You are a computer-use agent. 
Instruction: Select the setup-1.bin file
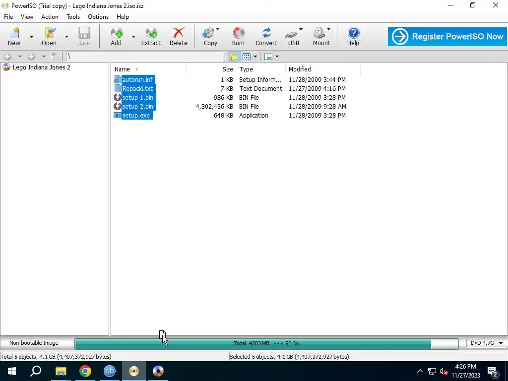tap(138, 98)
